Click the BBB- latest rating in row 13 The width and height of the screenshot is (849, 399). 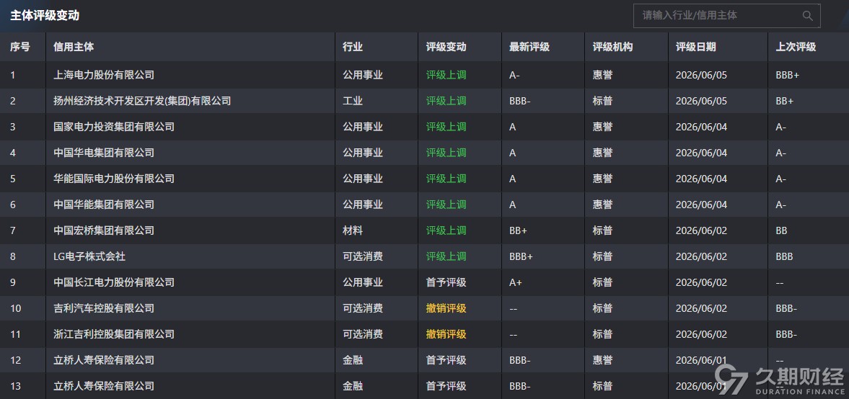[x=520, y=387]
